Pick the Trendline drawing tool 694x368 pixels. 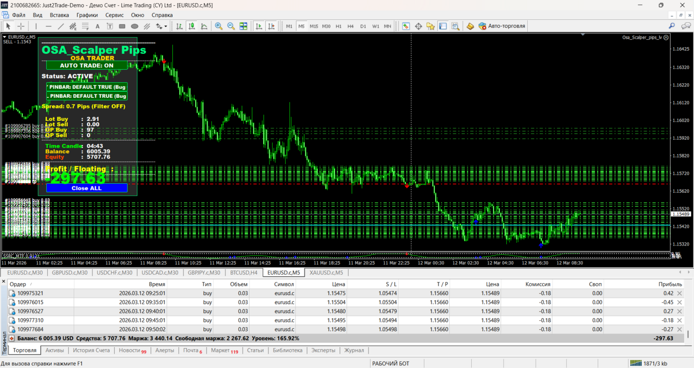[x=61, y=26]
